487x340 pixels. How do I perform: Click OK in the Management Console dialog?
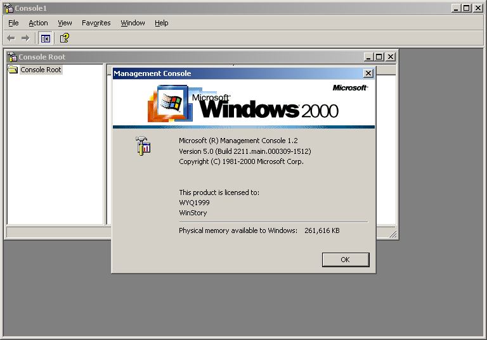coord(346,260)
